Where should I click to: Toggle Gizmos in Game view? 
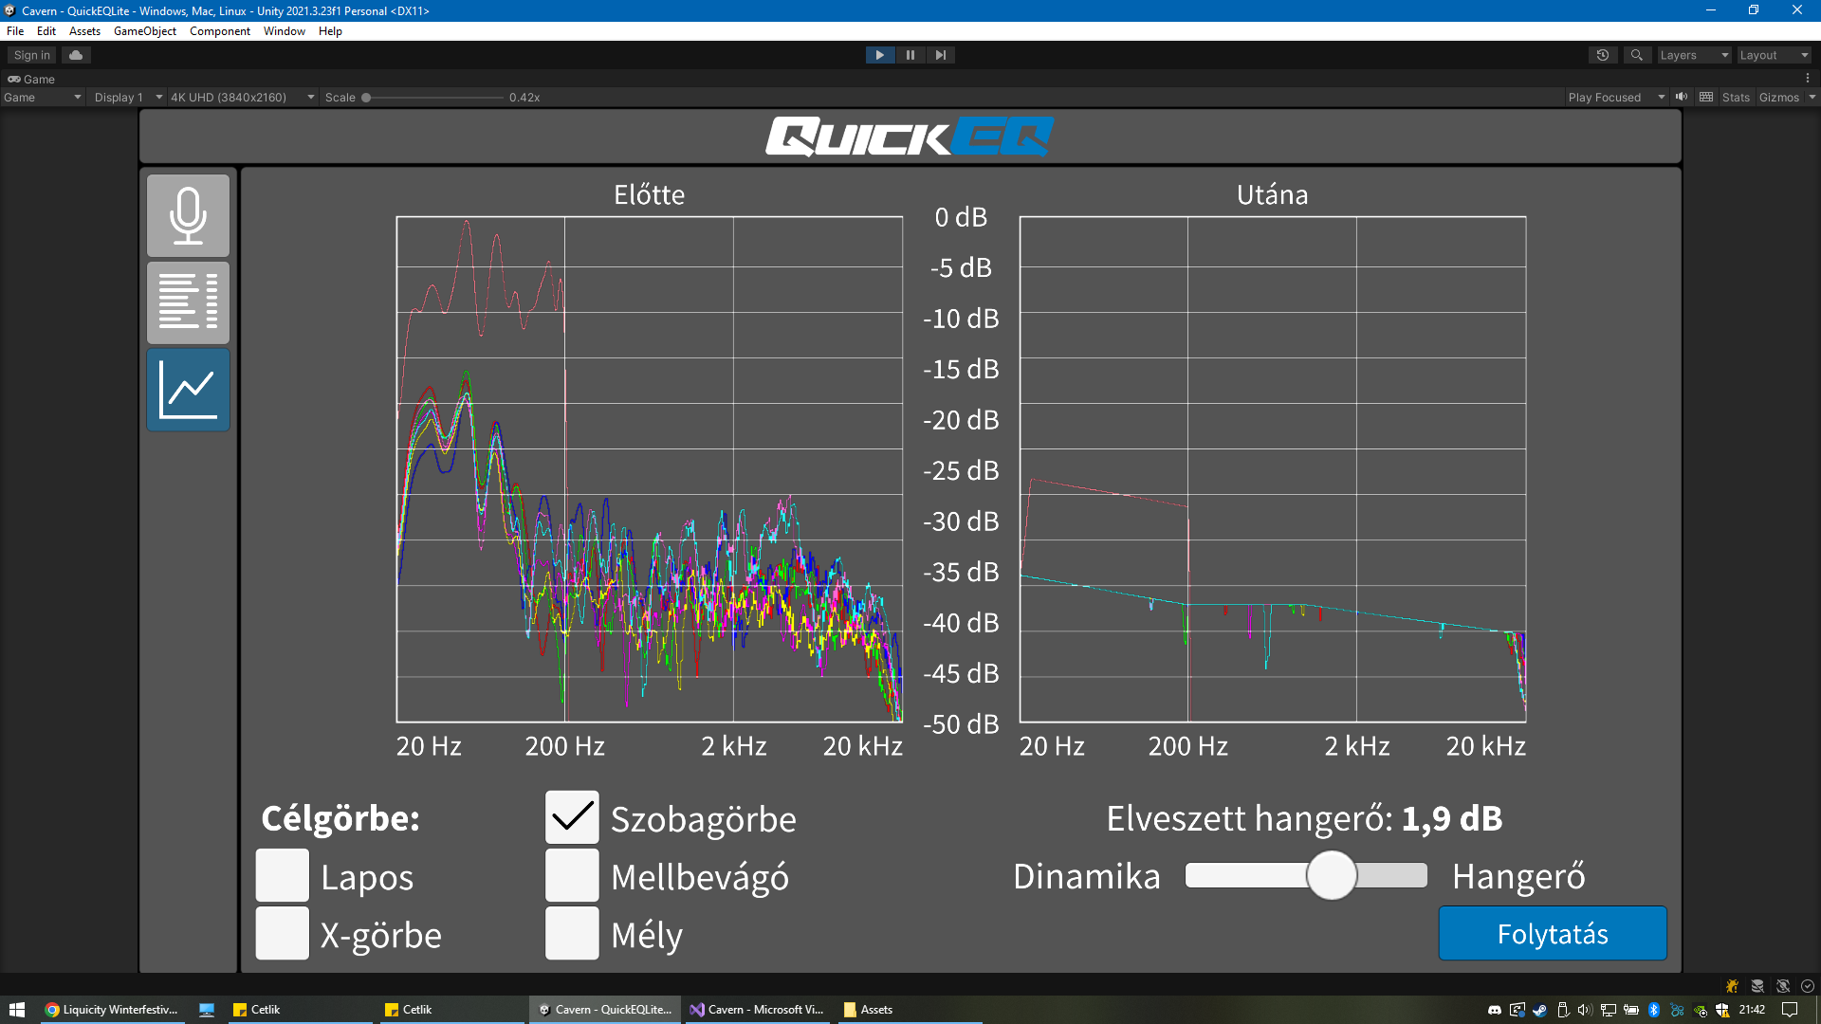click(1778, 97)
